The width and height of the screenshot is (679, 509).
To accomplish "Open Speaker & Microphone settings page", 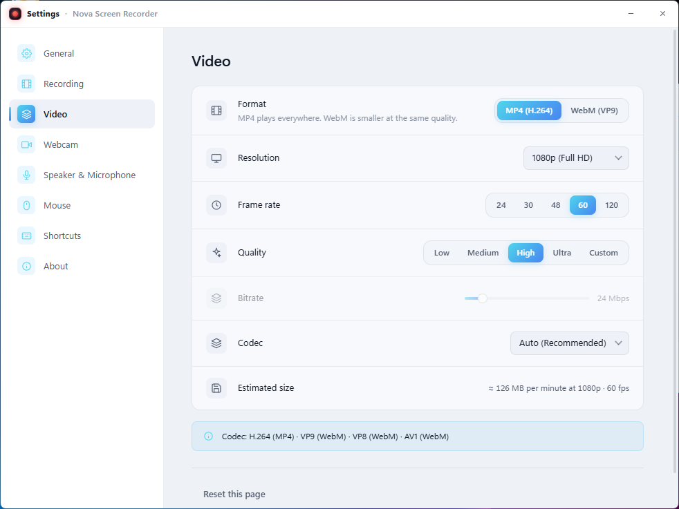I will [x=82, y=175].
